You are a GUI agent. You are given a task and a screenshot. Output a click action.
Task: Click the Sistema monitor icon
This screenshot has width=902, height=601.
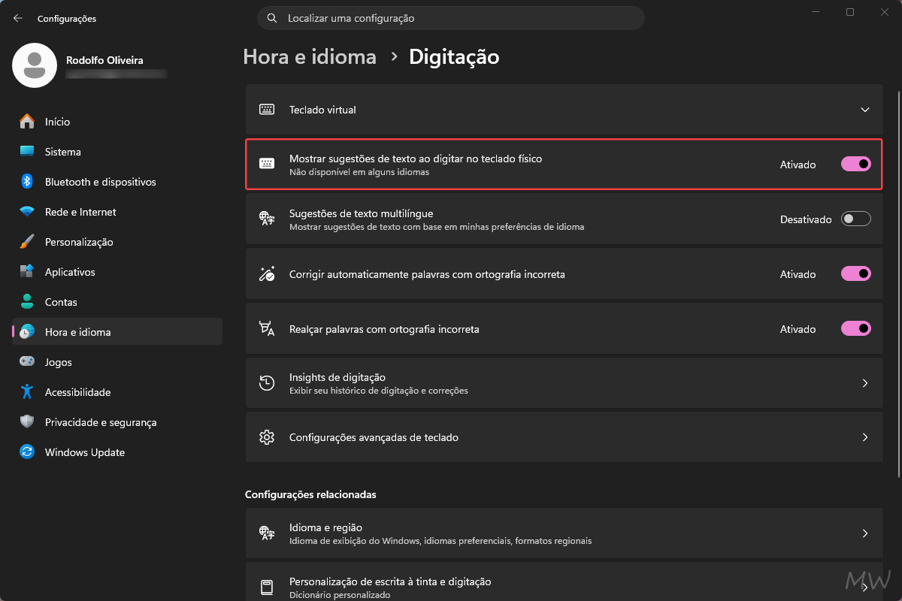coord(27,152)
